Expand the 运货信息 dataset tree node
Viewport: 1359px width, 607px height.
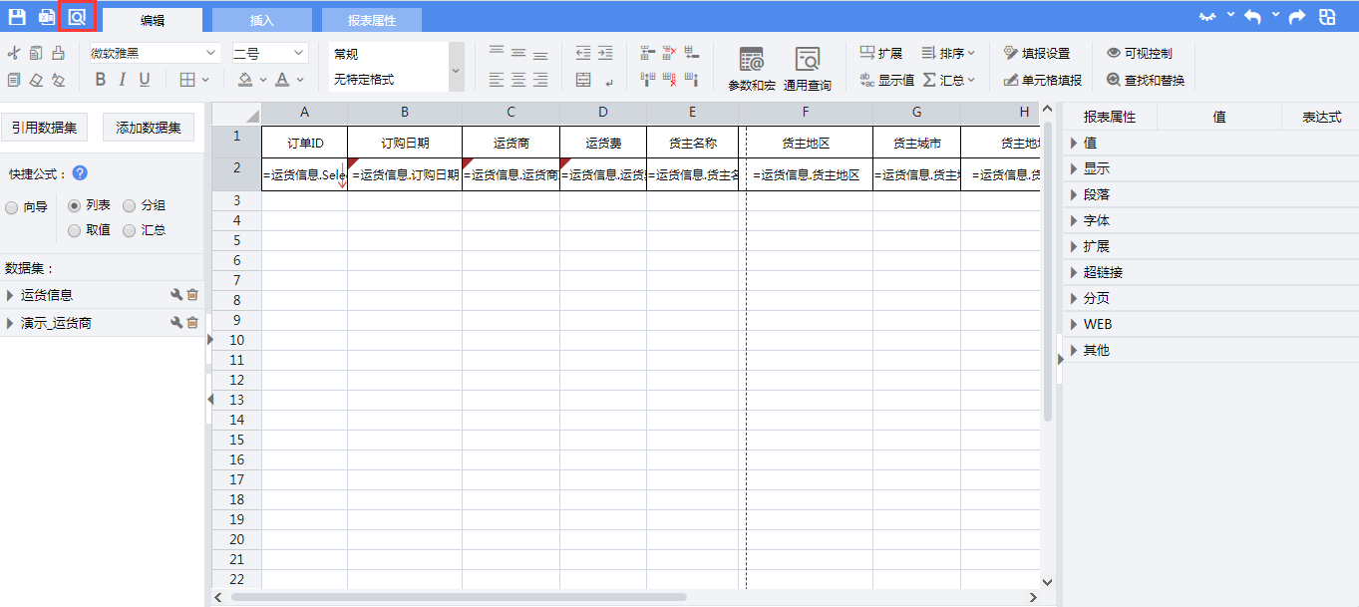10,295
